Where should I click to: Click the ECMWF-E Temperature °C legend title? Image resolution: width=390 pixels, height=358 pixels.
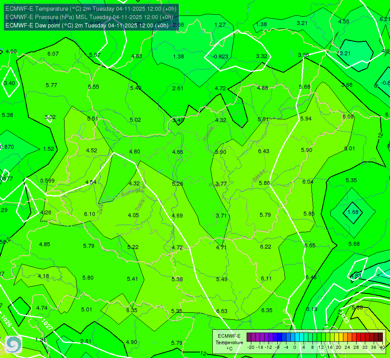229,342
